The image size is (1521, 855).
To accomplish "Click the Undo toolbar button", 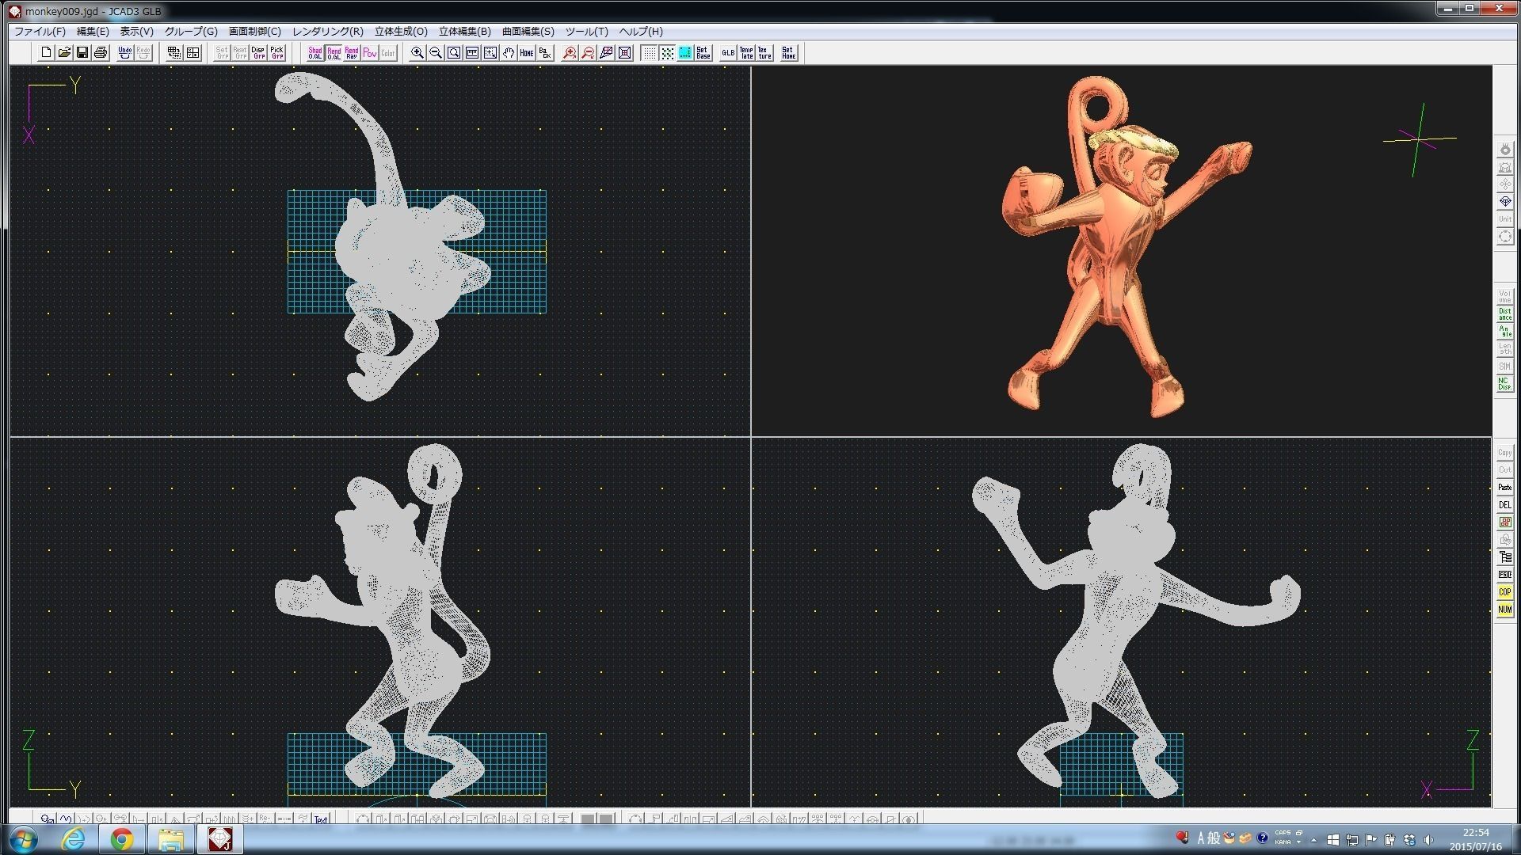I will 124,53.
